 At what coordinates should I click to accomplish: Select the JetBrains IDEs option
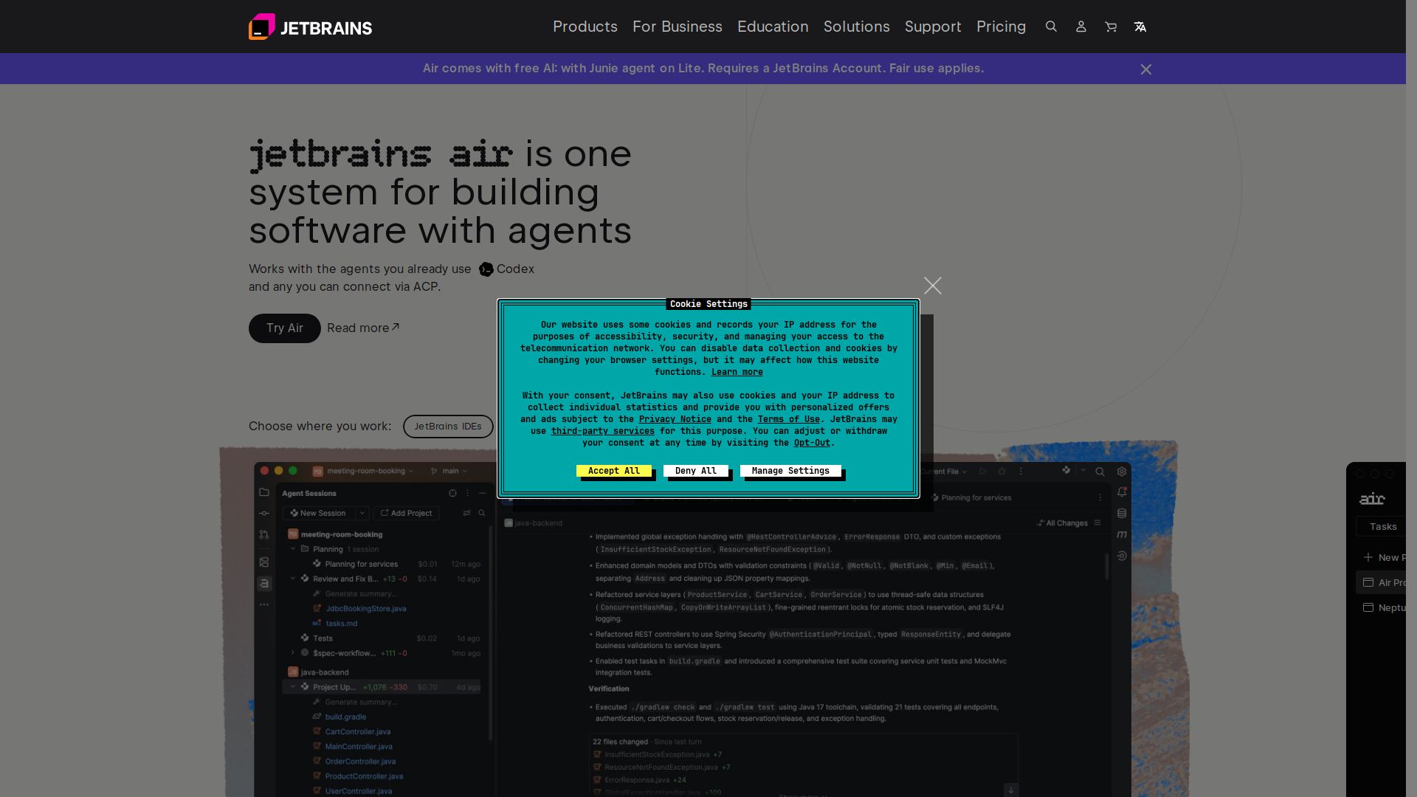[x=448, y=427]
